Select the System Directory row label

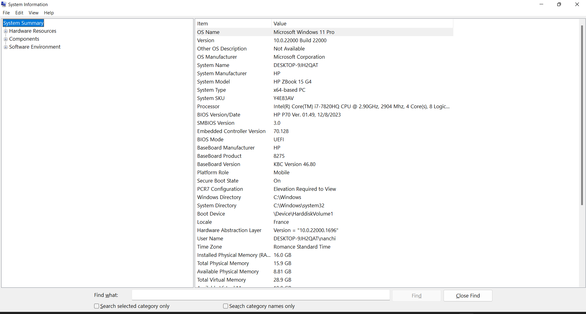(217, 205)
